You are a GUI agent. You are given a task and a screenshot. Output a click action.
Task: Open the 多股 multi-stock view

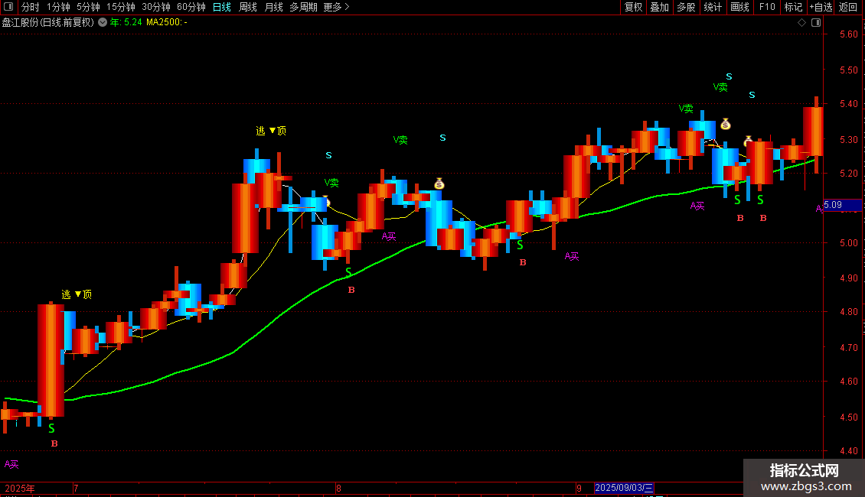[x=686, y=7]
